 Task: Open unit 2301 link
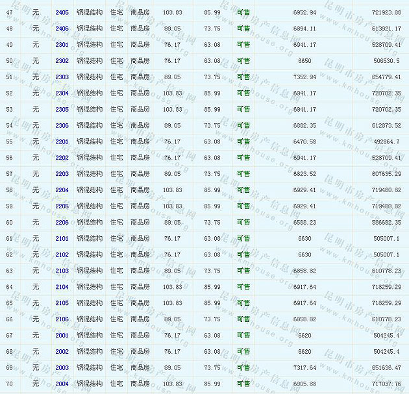62,45
